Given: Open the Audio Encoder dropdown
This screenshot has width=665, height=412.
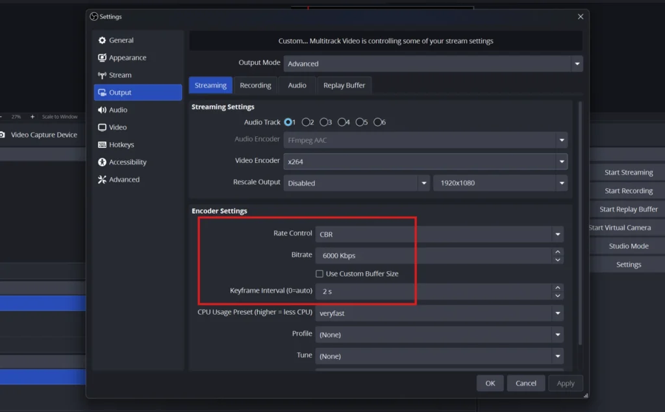Looking at the screenshot, I should pyautogui.click(x=425, y=140).
